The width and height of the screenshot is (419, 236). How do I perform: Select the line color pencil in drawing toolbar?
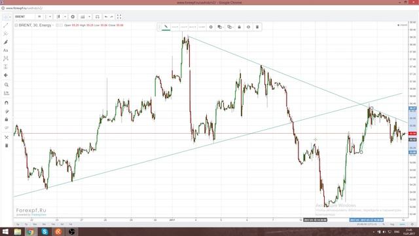(x=166, y=27)
